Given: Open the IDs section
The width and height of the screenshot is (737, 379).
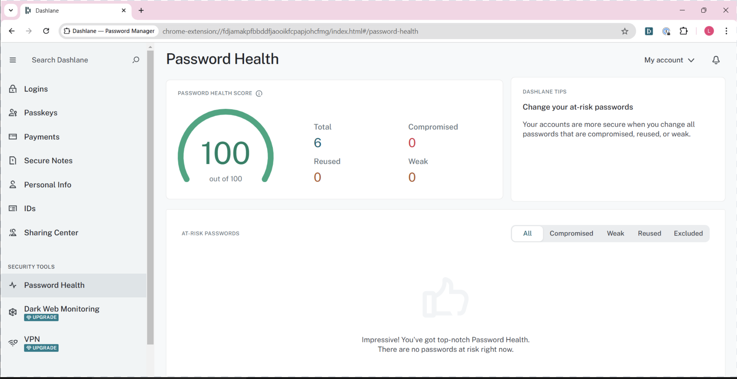Looking at the screenshot, I should click(30, 208).
